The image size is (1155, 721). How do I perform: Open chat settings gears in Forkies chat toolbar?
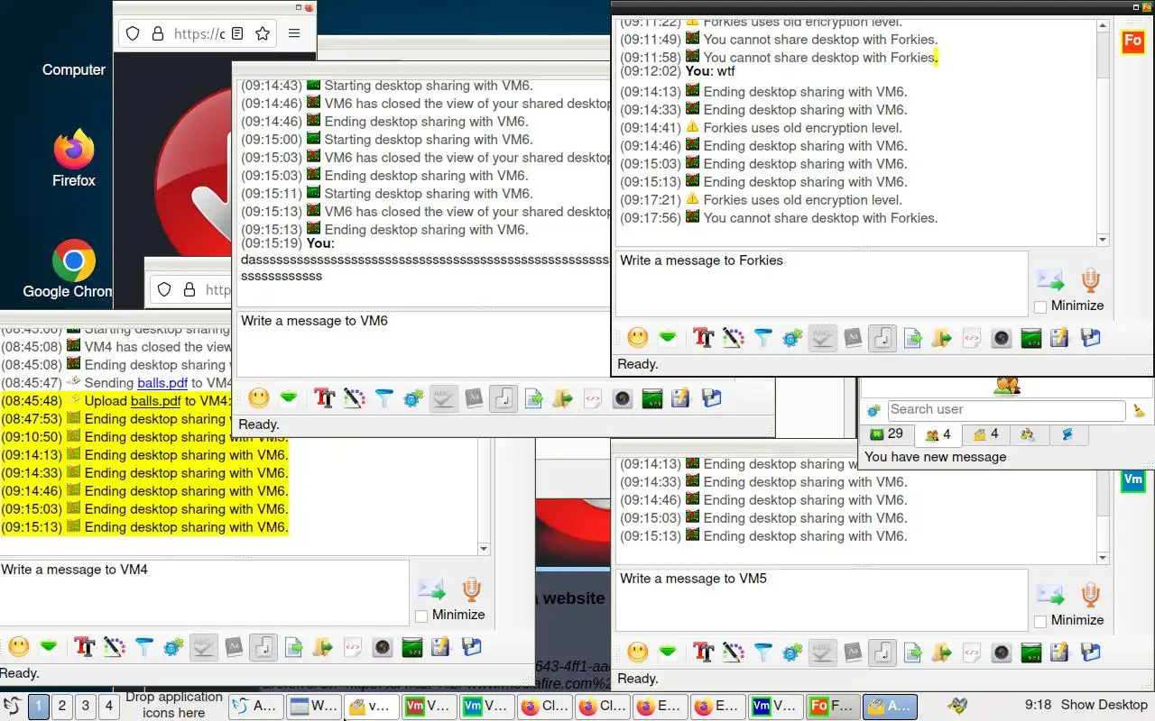click(792, 338)
